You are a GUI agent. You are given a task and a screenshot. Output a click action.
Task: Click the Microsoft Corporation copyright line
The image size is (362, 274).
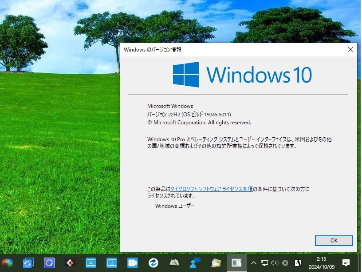(x=199, y=123)
